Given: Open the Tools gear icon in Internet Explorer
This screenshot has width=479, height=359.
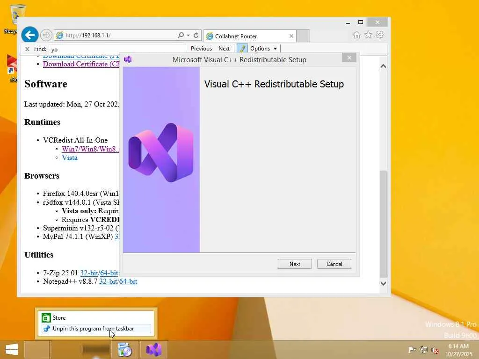Looking at the screenshot, I should [x=380, y=35].
